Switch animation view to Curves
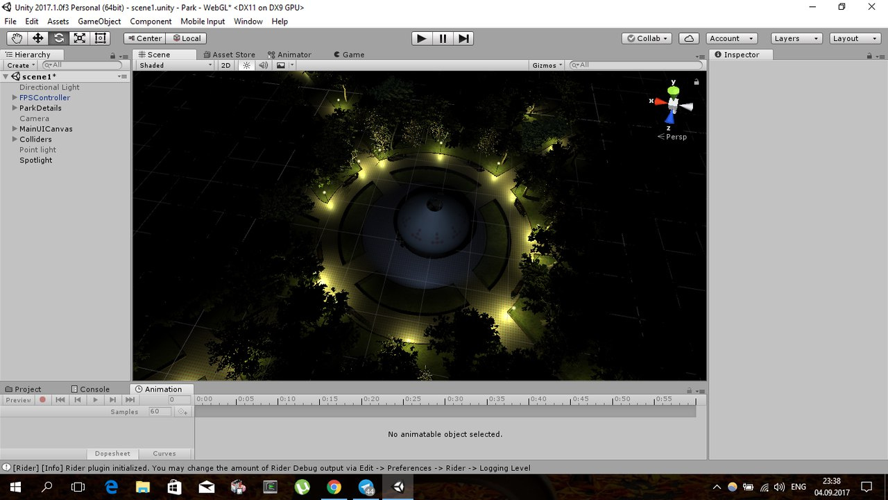Image resolution: width=888 pixels, height=500 pixels. [164, 453]
